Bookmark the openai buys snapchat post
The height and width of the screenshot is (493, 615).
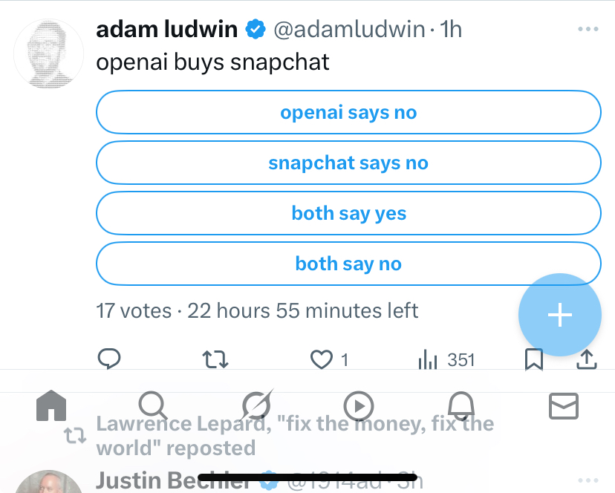[534, 360]
